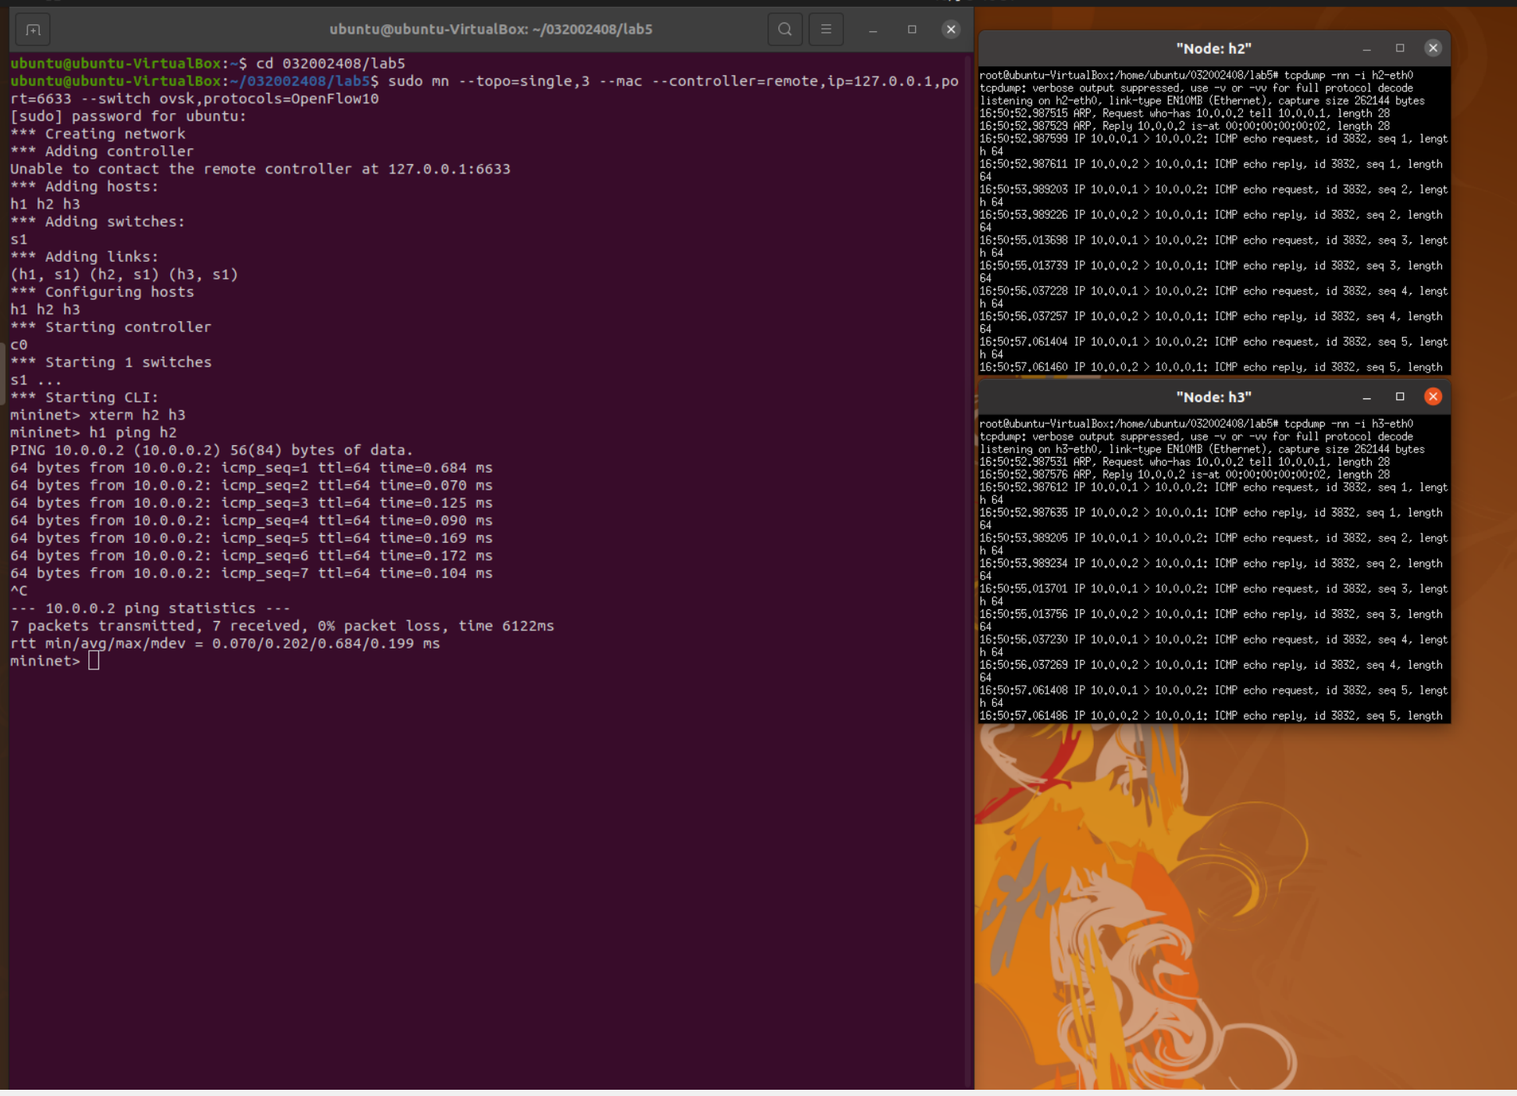
Task: Click inside h2 tcpdump output area
Action: pos(1213,234)
